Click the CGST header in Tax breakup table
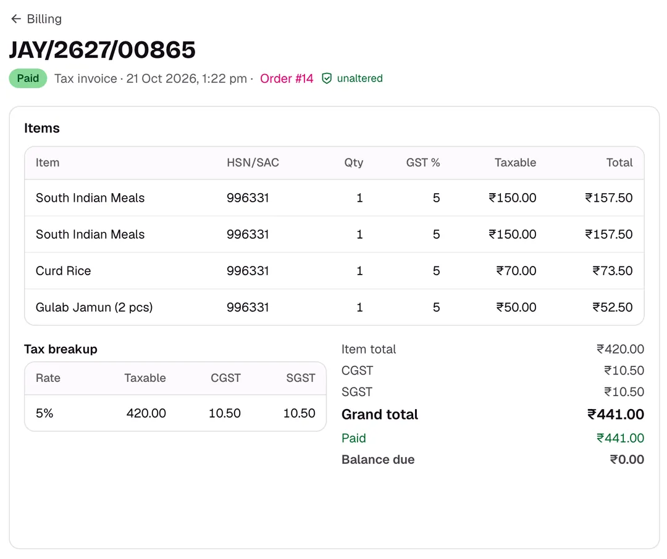667x559 pixels. 225,378
